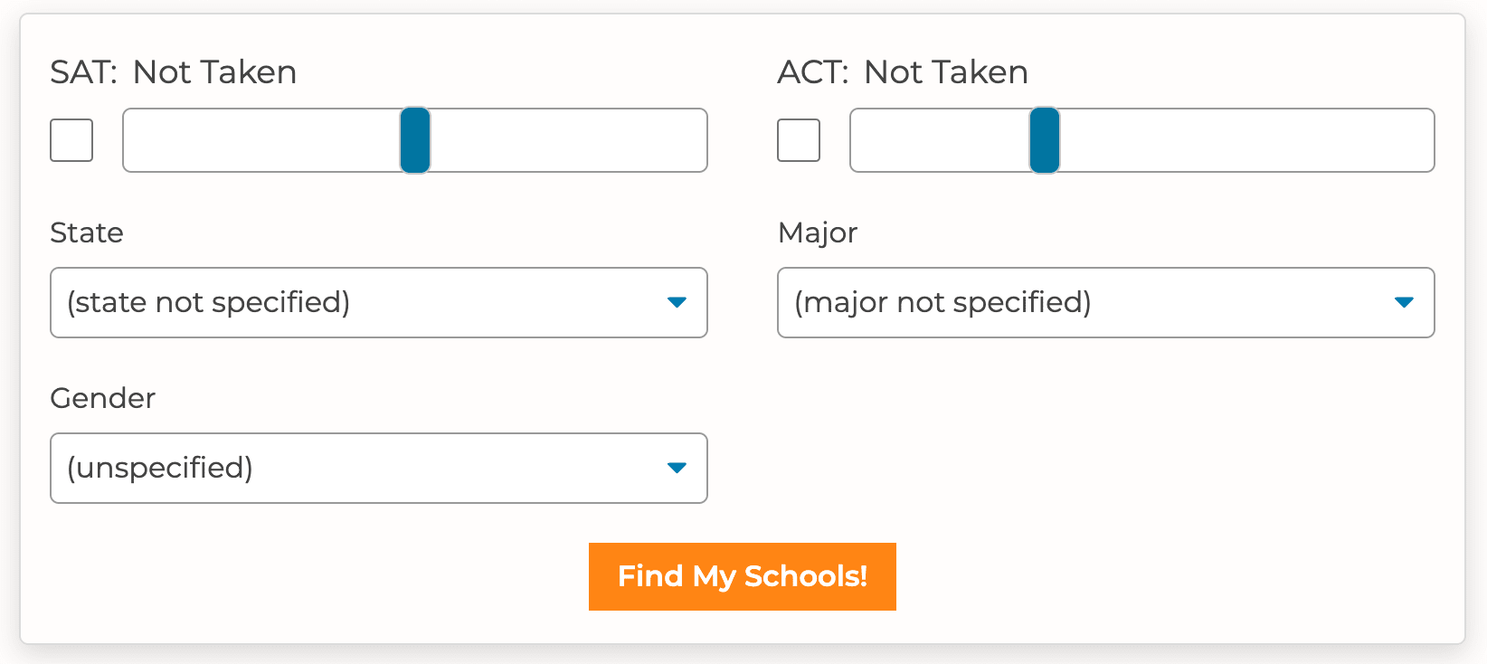Click the State dropdown chevron arrow

(677, 303)
